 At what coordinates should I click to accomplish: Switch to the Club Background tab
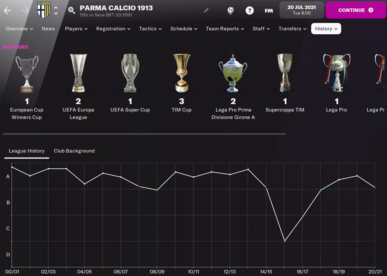[74, 151]
